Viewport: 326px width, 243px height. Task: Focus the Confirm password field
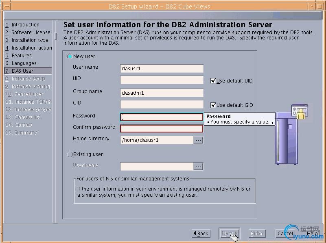pyautogui.click(x=162, y=128)
